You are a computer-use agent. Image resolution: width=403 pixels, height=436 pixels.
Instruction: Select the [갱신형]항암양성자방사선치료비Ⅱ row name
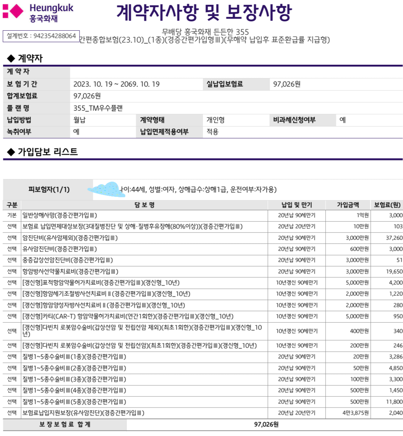tap(104, 305)
